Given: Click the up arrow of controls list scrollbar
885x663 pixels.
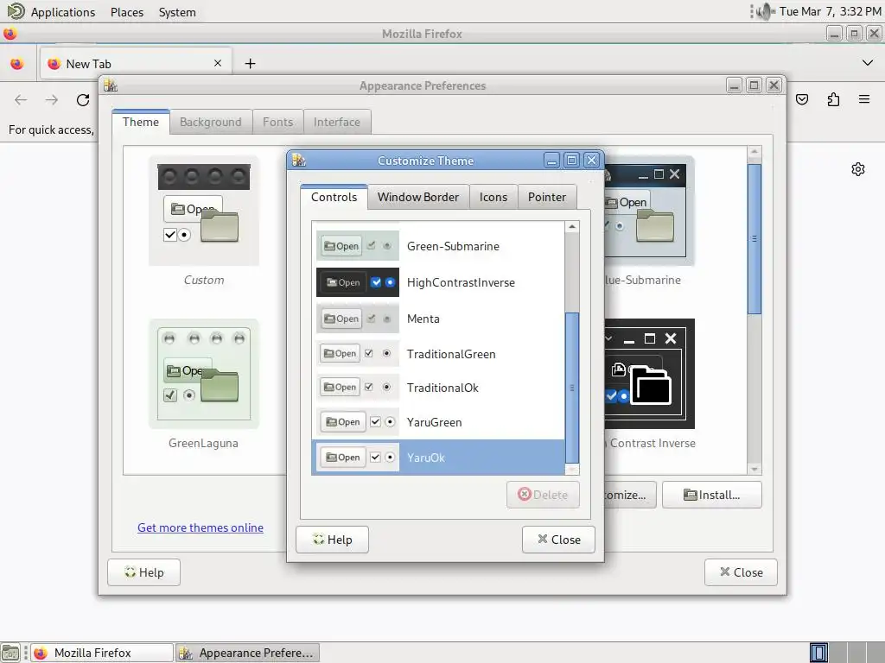Looking at the screenshot, I should point(572,227).
